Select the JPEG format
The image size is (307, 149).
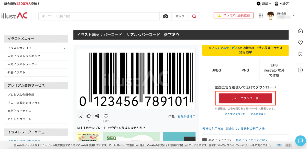pyautogui.click(x=216, y=70)
